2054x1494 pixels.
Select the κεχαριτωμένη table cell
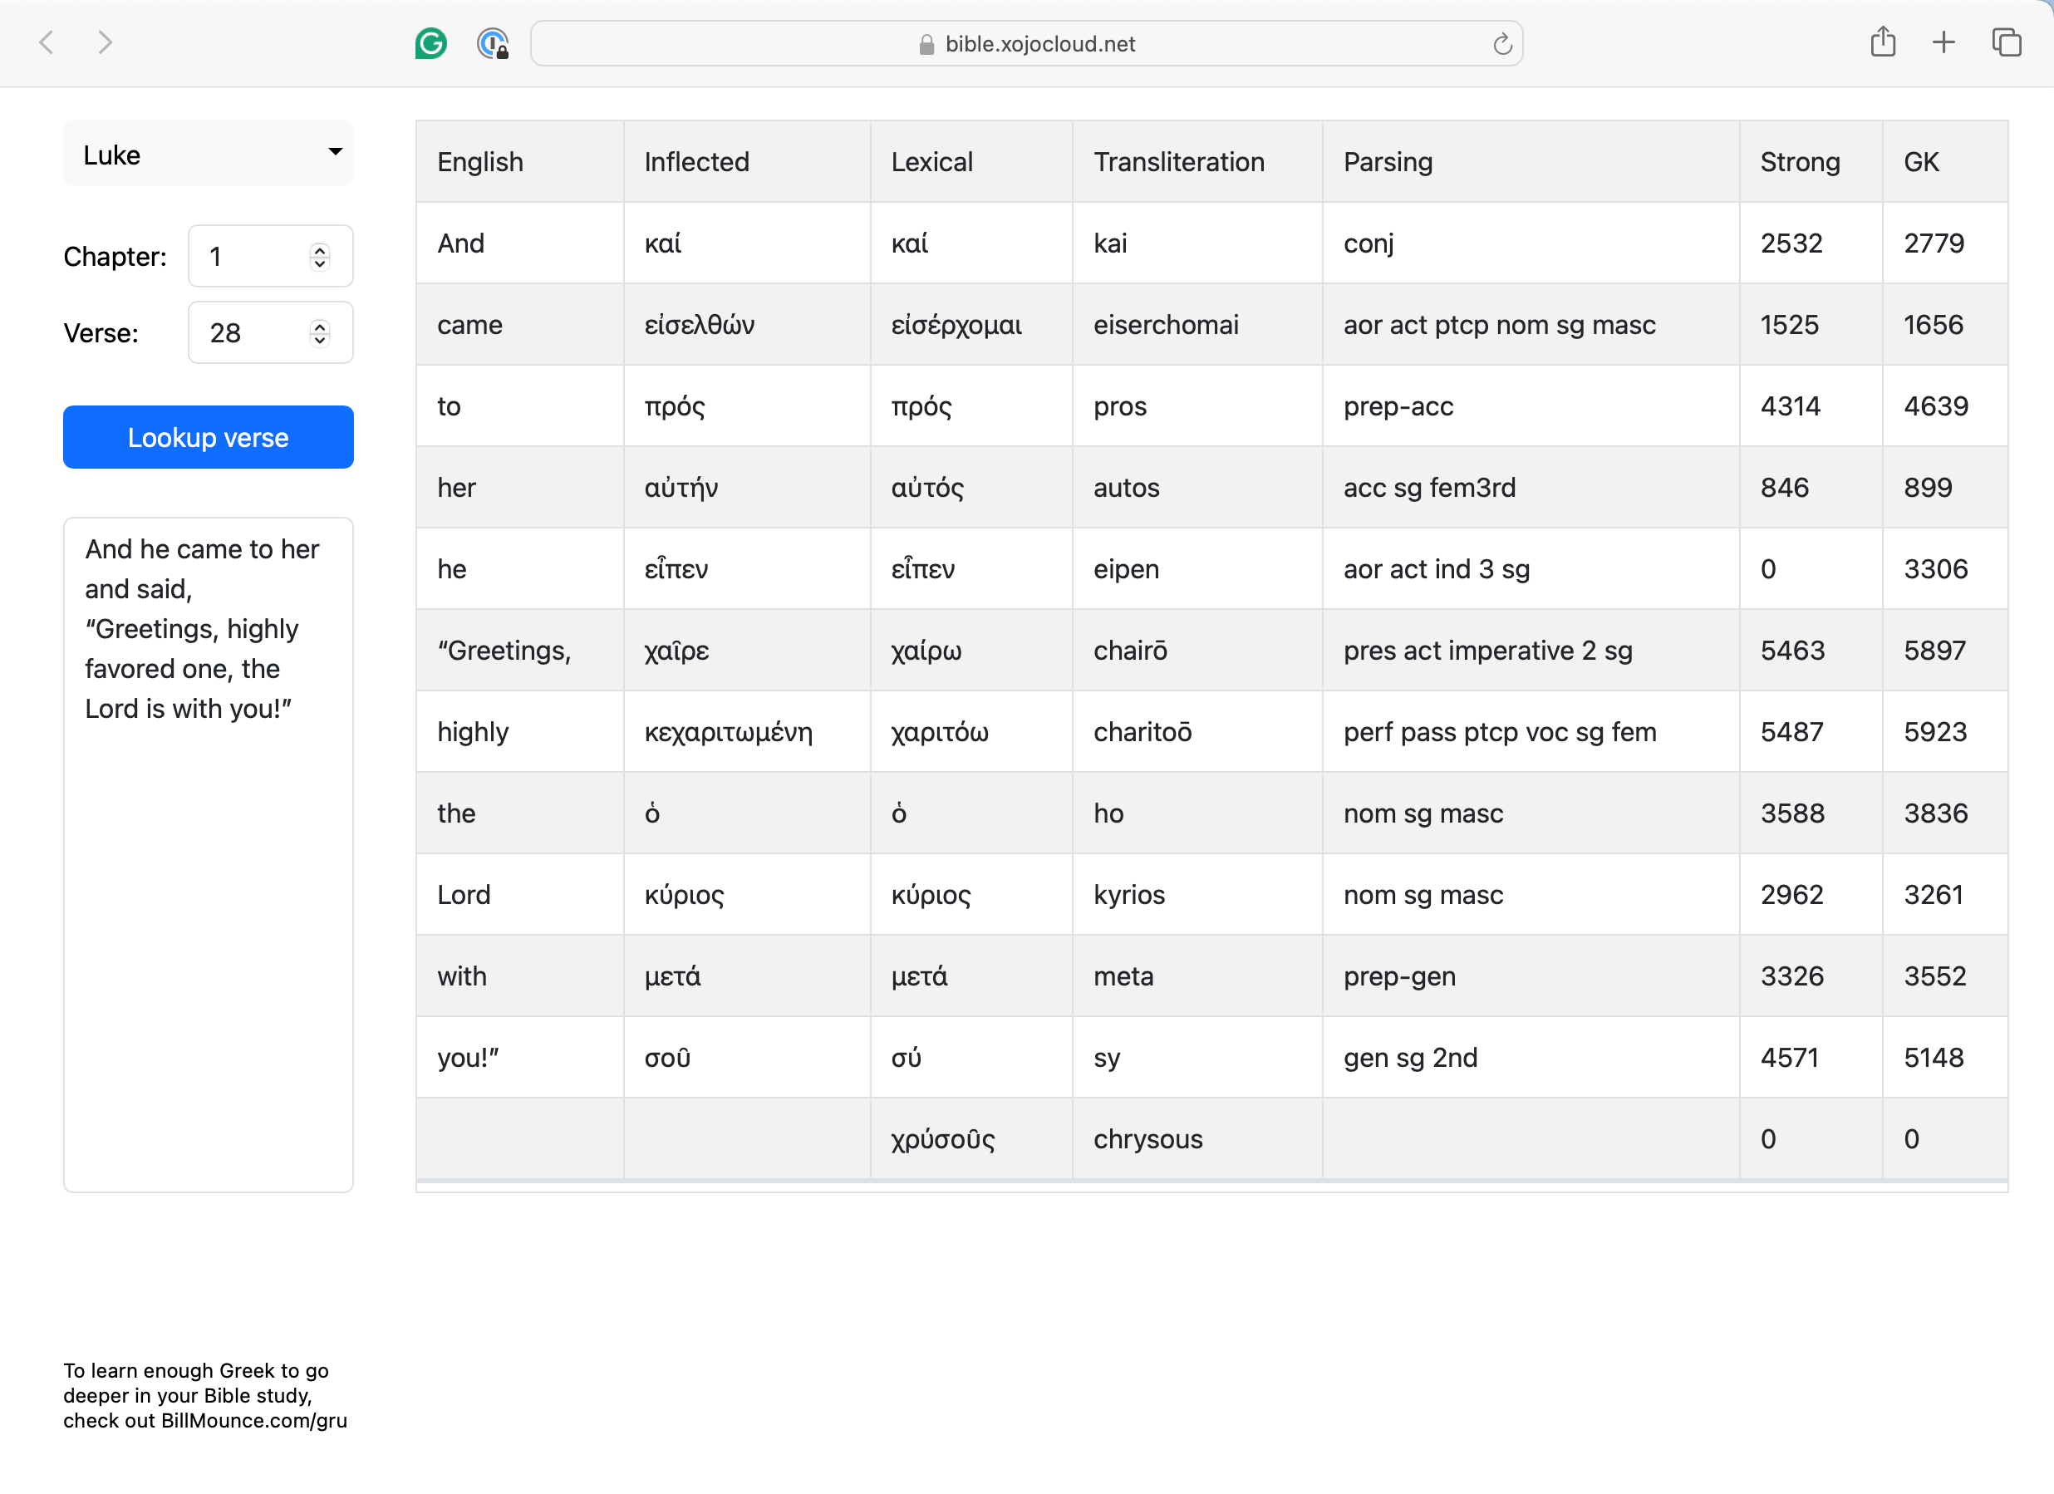[728, 731]
